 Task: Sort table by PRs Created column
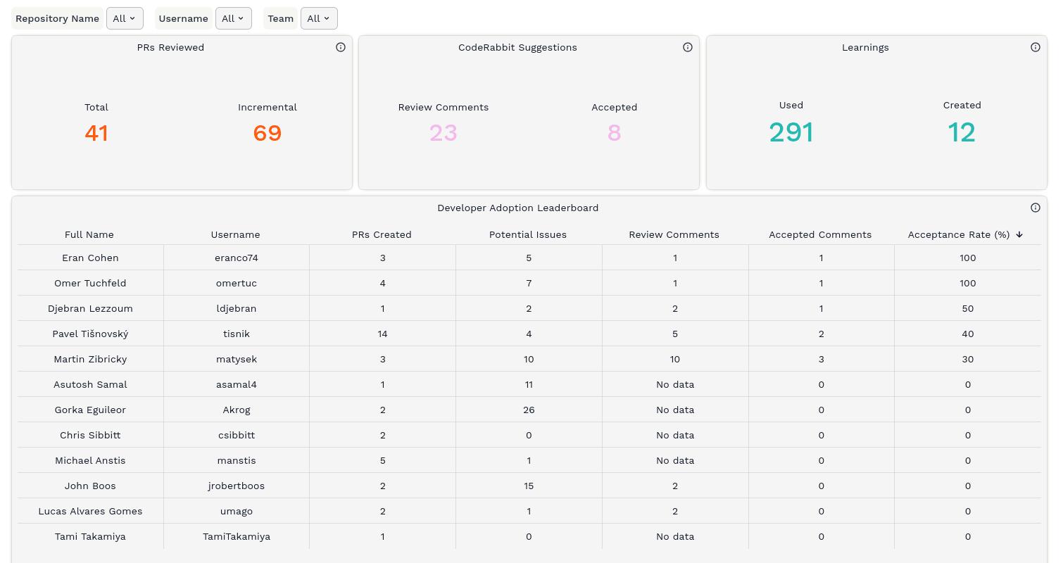(382, 234)
